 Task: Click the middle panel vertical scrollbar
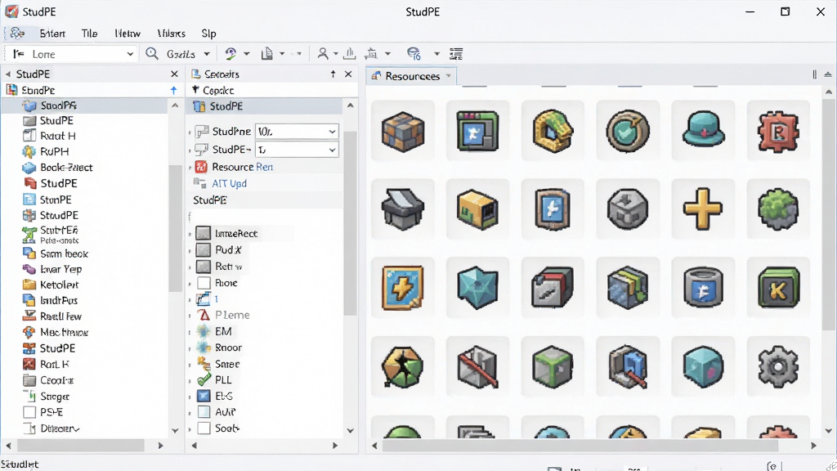[x=350, y=223]
